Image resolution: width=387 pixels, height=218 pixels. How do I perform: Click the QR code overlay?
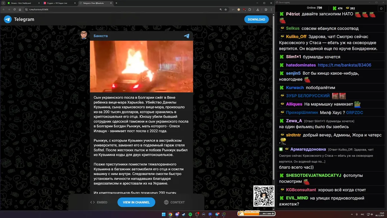pos(264,196)
